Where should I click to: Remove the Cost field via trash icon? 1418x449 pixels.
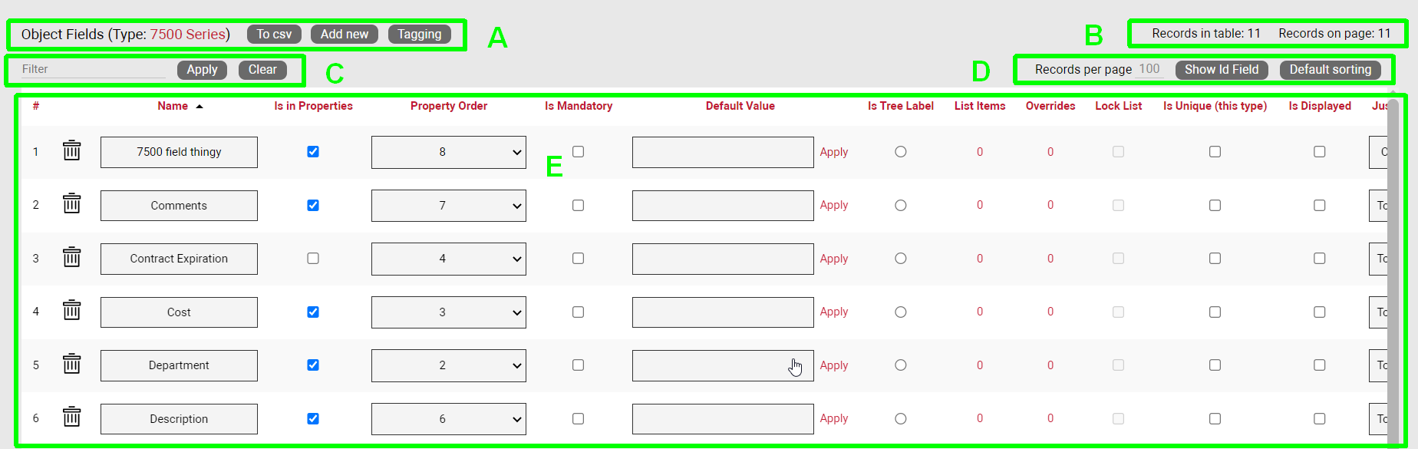(x=71, y=311)
